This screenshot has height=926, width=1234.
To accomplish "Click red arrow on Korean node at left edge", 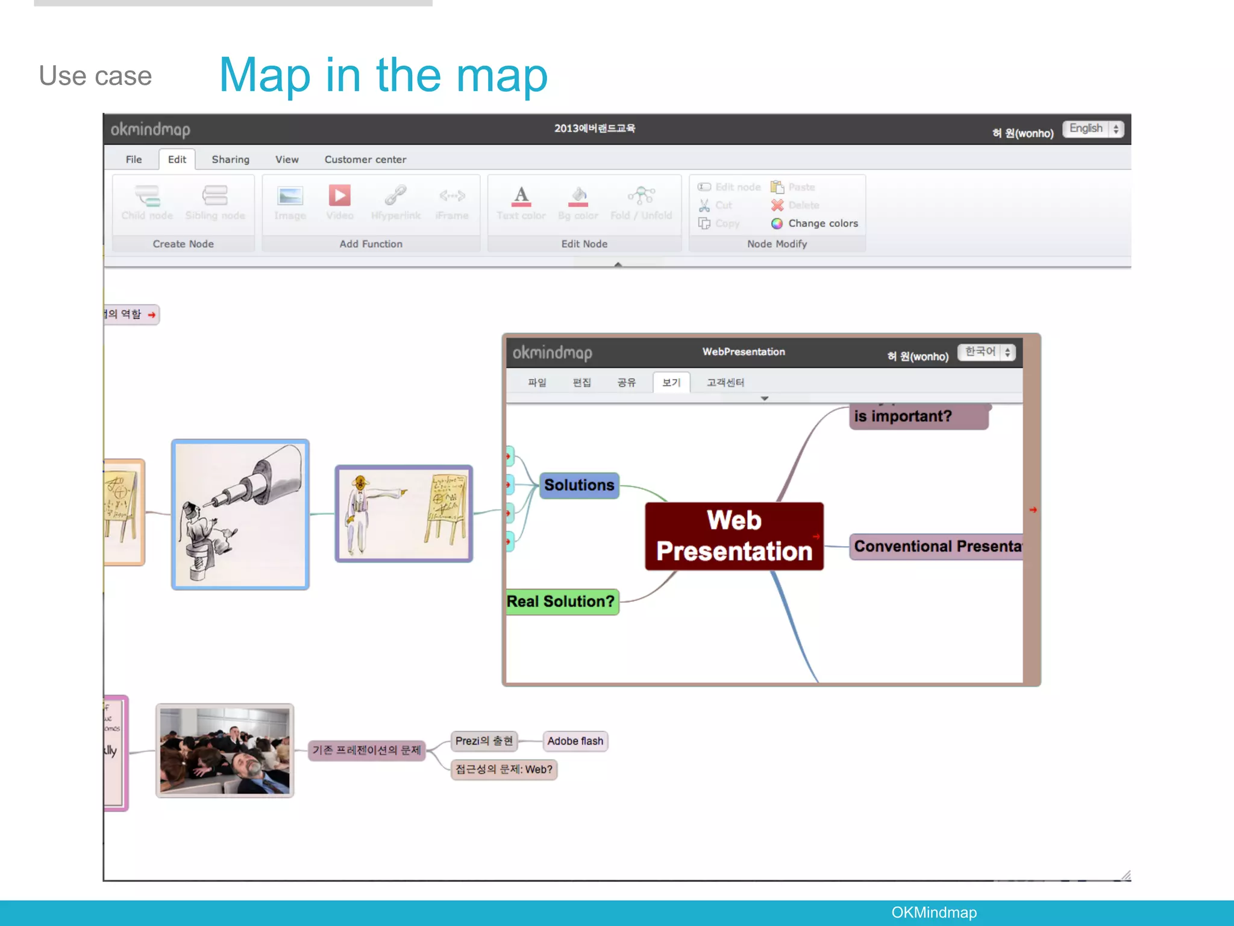I will [152, 315].
